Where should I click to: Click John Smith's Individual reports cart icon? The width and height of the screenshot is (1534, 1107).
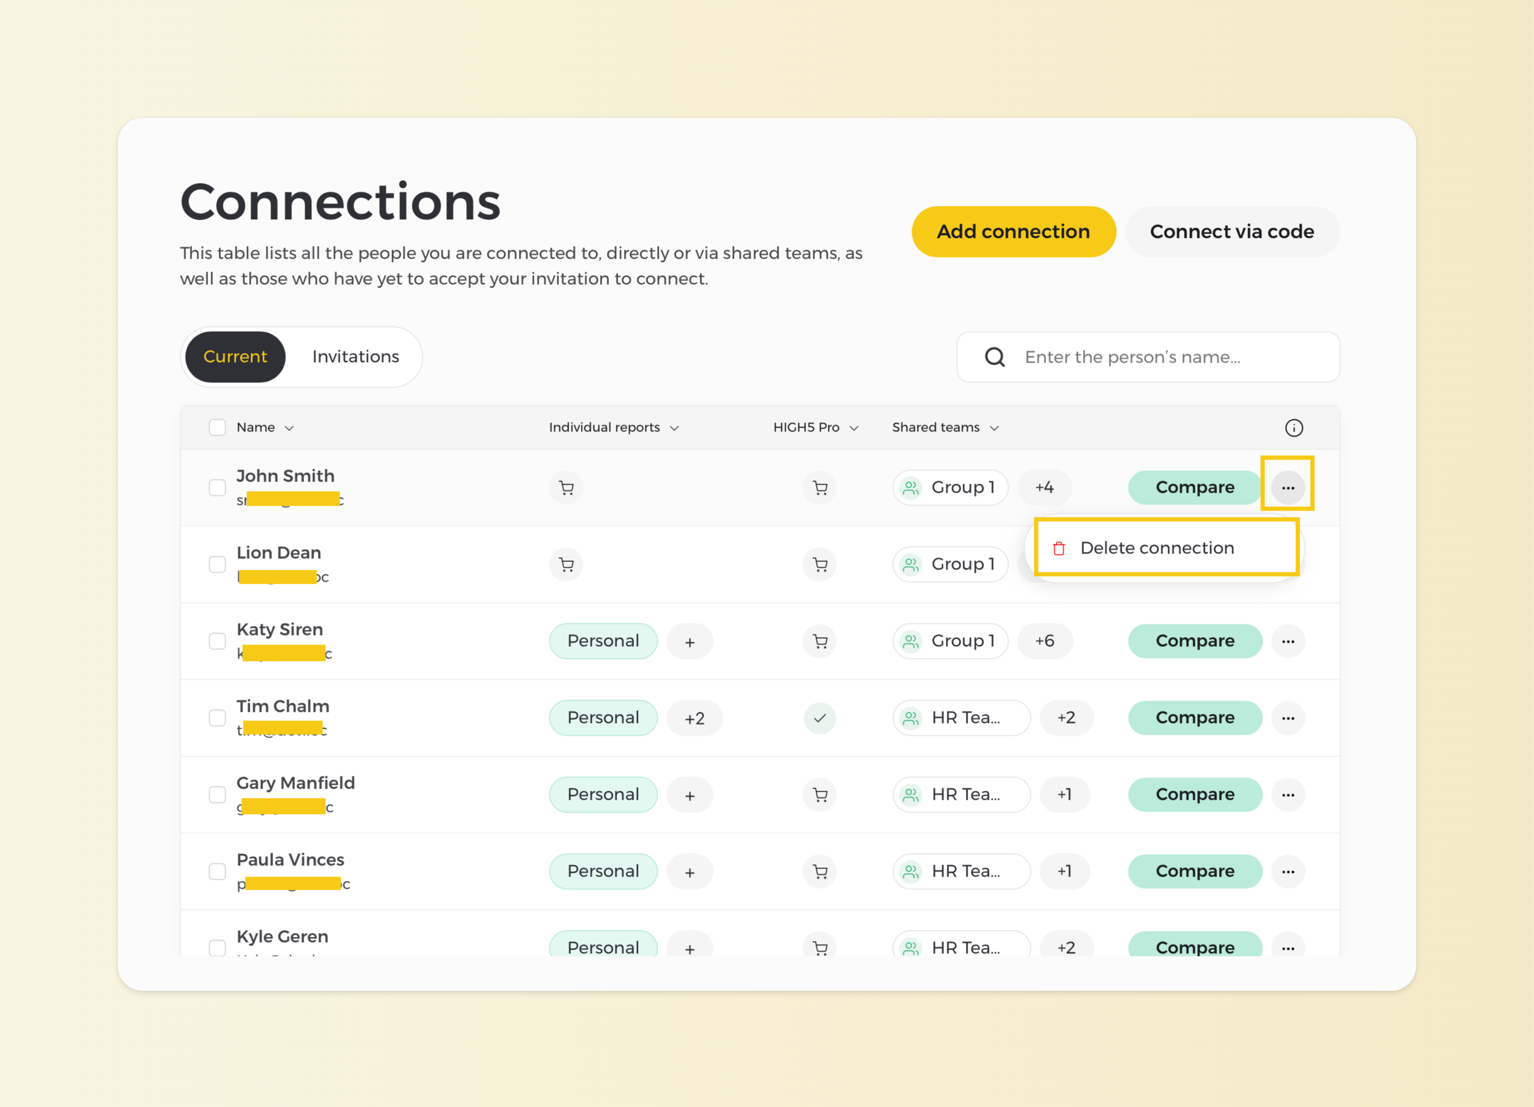566,487
